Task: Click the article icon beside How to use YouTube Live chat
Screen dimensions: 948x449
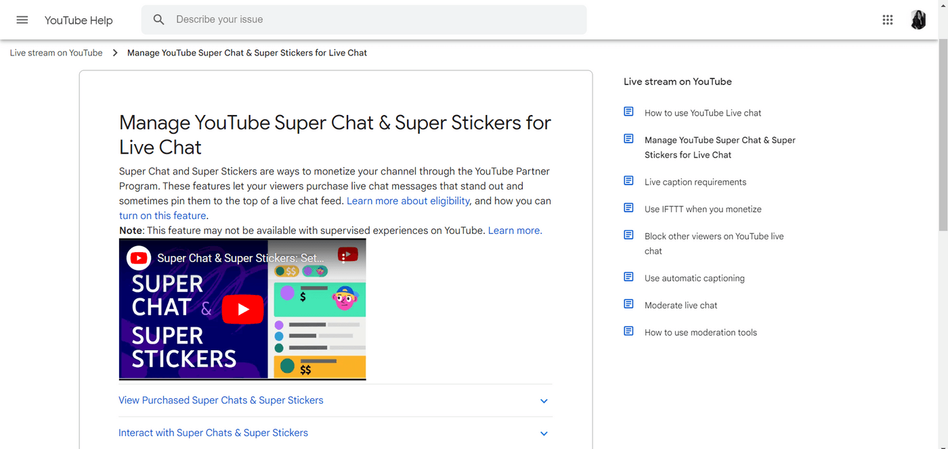Action: click(x=628, y=111)
